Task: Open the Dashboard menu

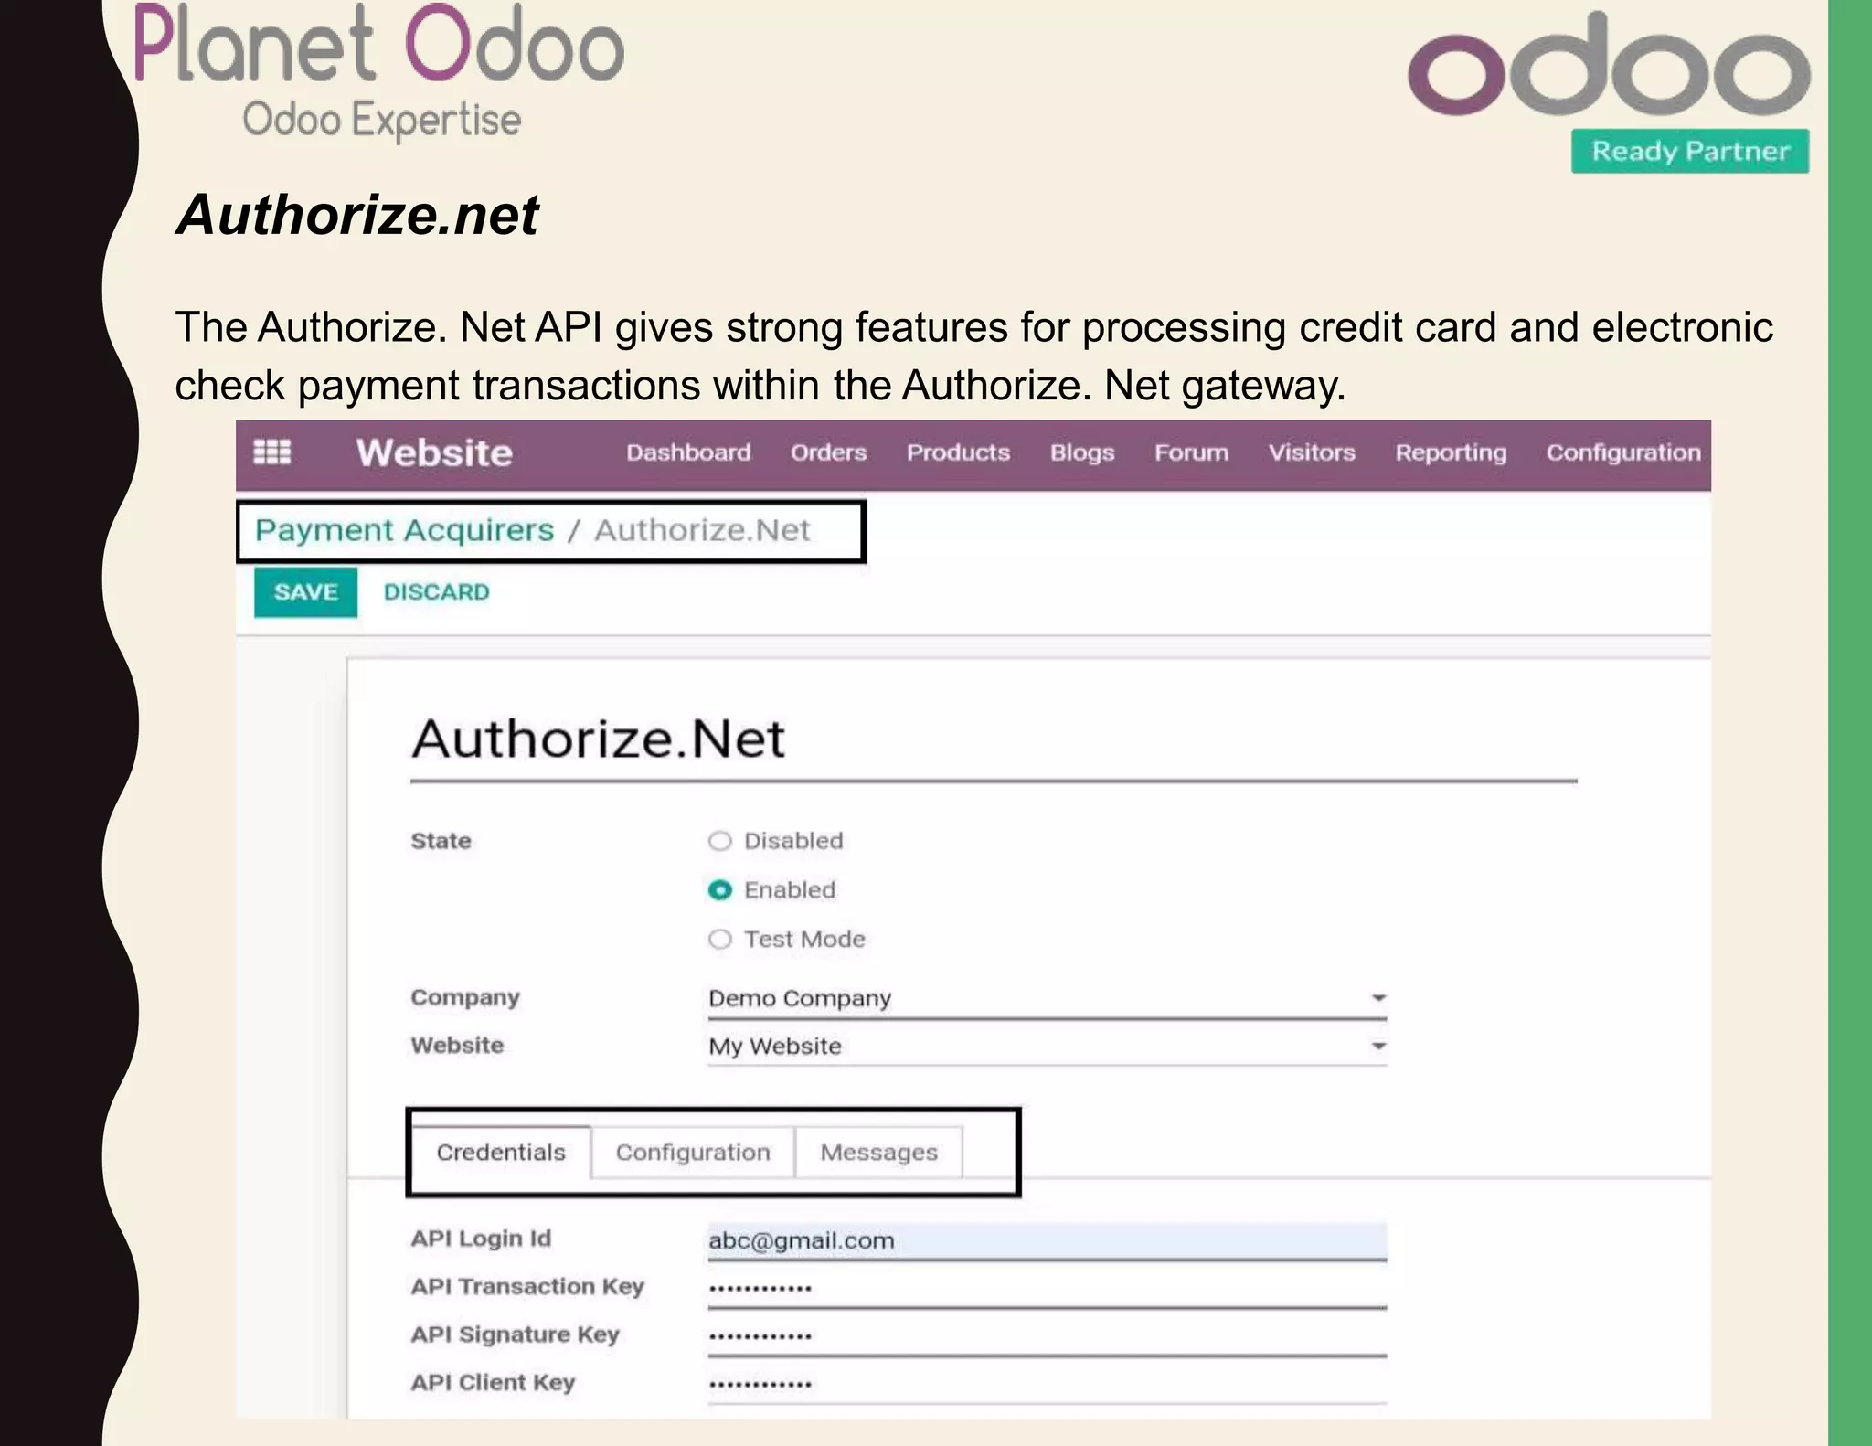Action: click(688, 452)
